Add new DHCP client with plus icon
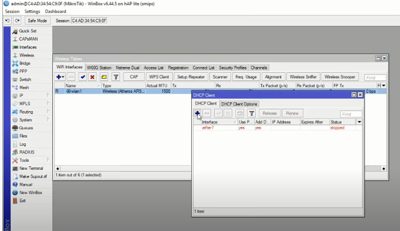Screen dimensions: 400x231 pos(198,113)
